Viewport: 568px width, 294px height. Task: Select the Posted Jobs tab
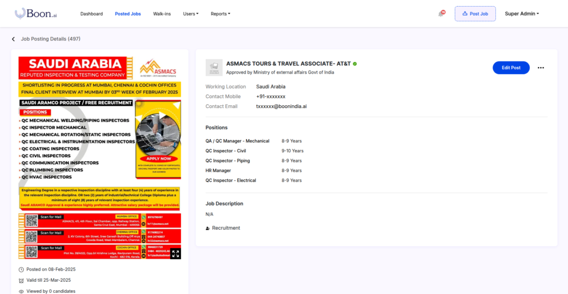click(128, 14)
